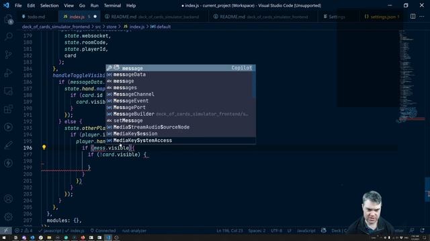The image size is (430, 241).
Task: Change end-of-line sequence LF
Action: tap(290, 230)
